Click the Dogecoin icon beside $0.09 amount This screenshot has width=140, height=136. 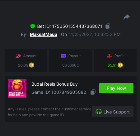coord(32,65)
